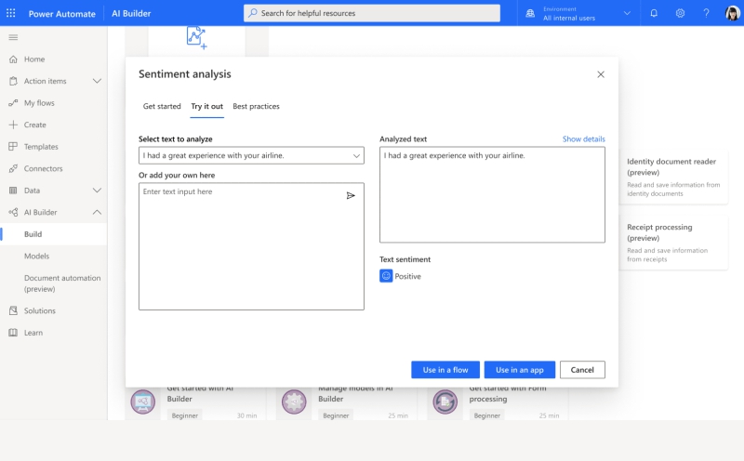Click the Power Automate header title
This screenshot has width=744, height=461.
click(62, 14)
